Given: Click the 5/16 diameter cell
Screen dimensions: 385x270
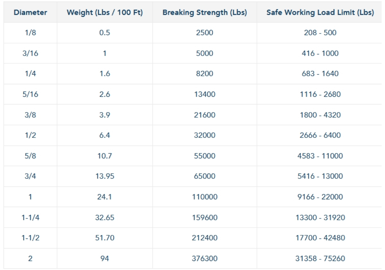Looking at the screenshot, I should pos(30,94).
